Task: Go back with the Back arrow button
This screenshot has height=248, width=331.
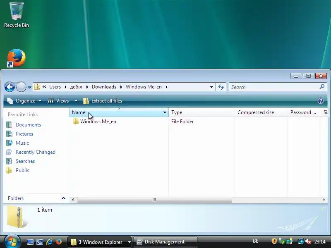Action: coord(10,87)
